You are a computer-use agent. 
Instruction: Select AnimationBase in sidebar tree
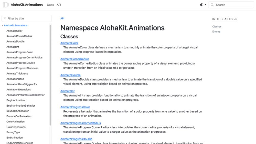15,79
